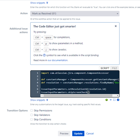Click the script binding symbol in tips

pos(44,55)
